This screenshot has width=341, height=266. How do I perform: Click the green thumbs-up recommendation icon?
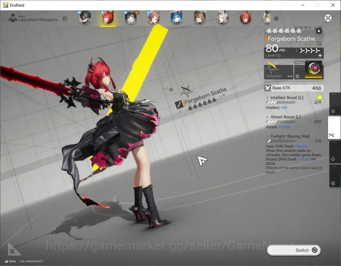(319, 97)
